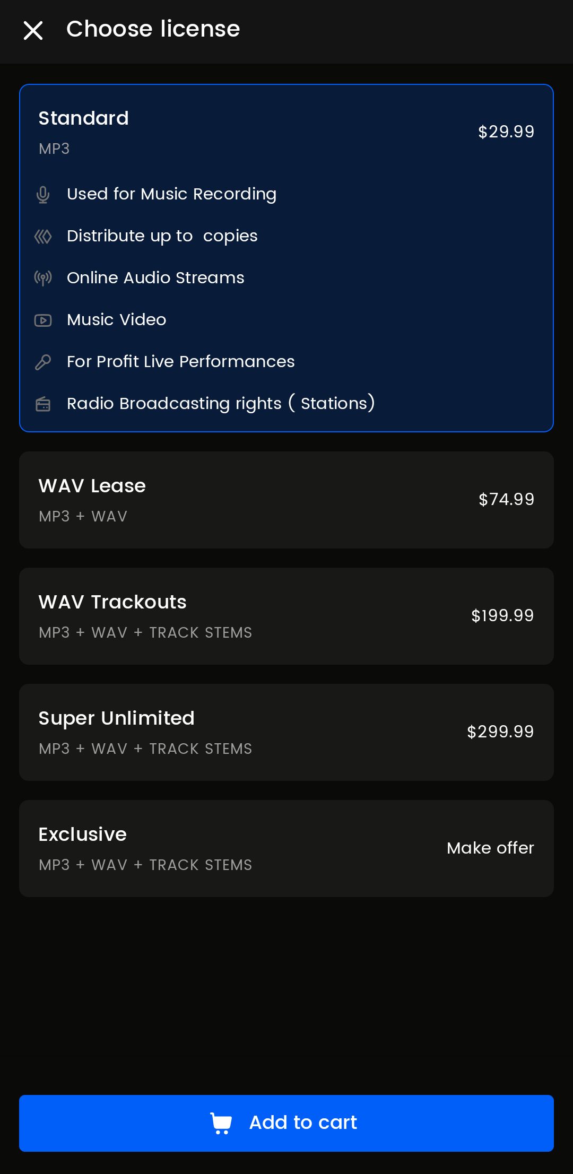Close the Choose license screen
573x1174 pixels.
tap(33, 30)
